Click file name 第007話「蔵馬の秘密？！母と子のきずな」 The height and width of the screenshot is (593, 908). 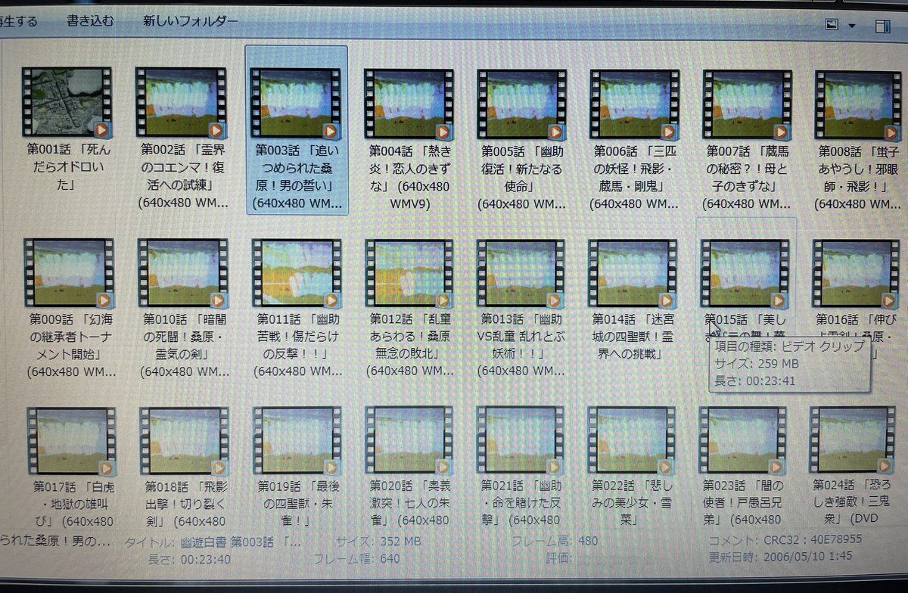748,177
